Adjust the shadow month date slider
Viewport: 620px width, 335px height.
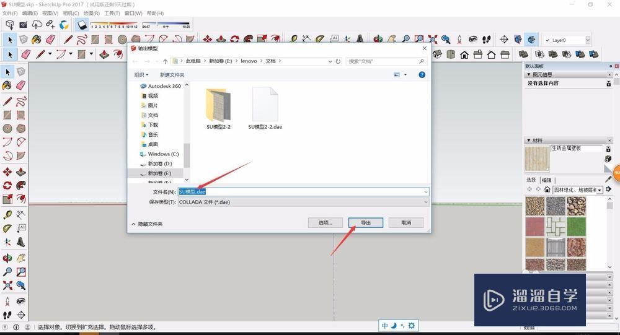(x=114, y=24)
